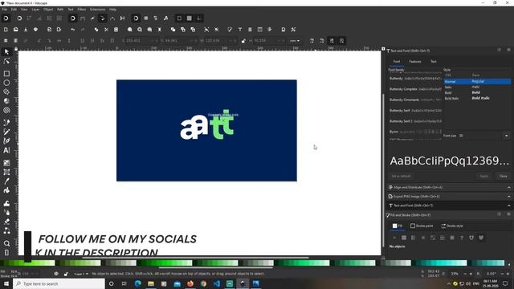Select the Calligraphy tool
The width and height of the screenshot is (514, 289).
tap(6, 141)
